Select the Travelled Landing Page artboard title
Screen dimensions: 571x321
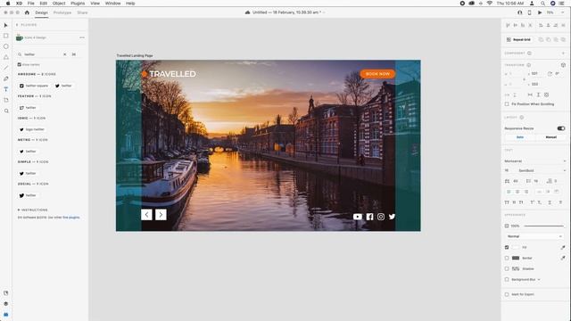(x=135, y=55)
